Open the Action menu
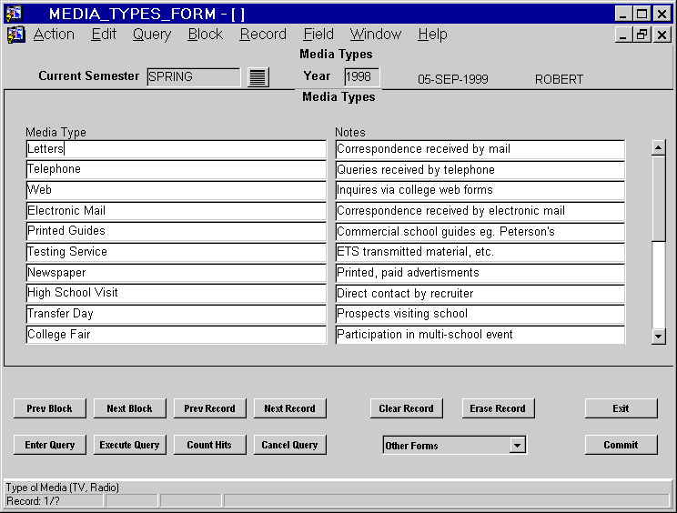677x513 pixels. click(54, 34)
